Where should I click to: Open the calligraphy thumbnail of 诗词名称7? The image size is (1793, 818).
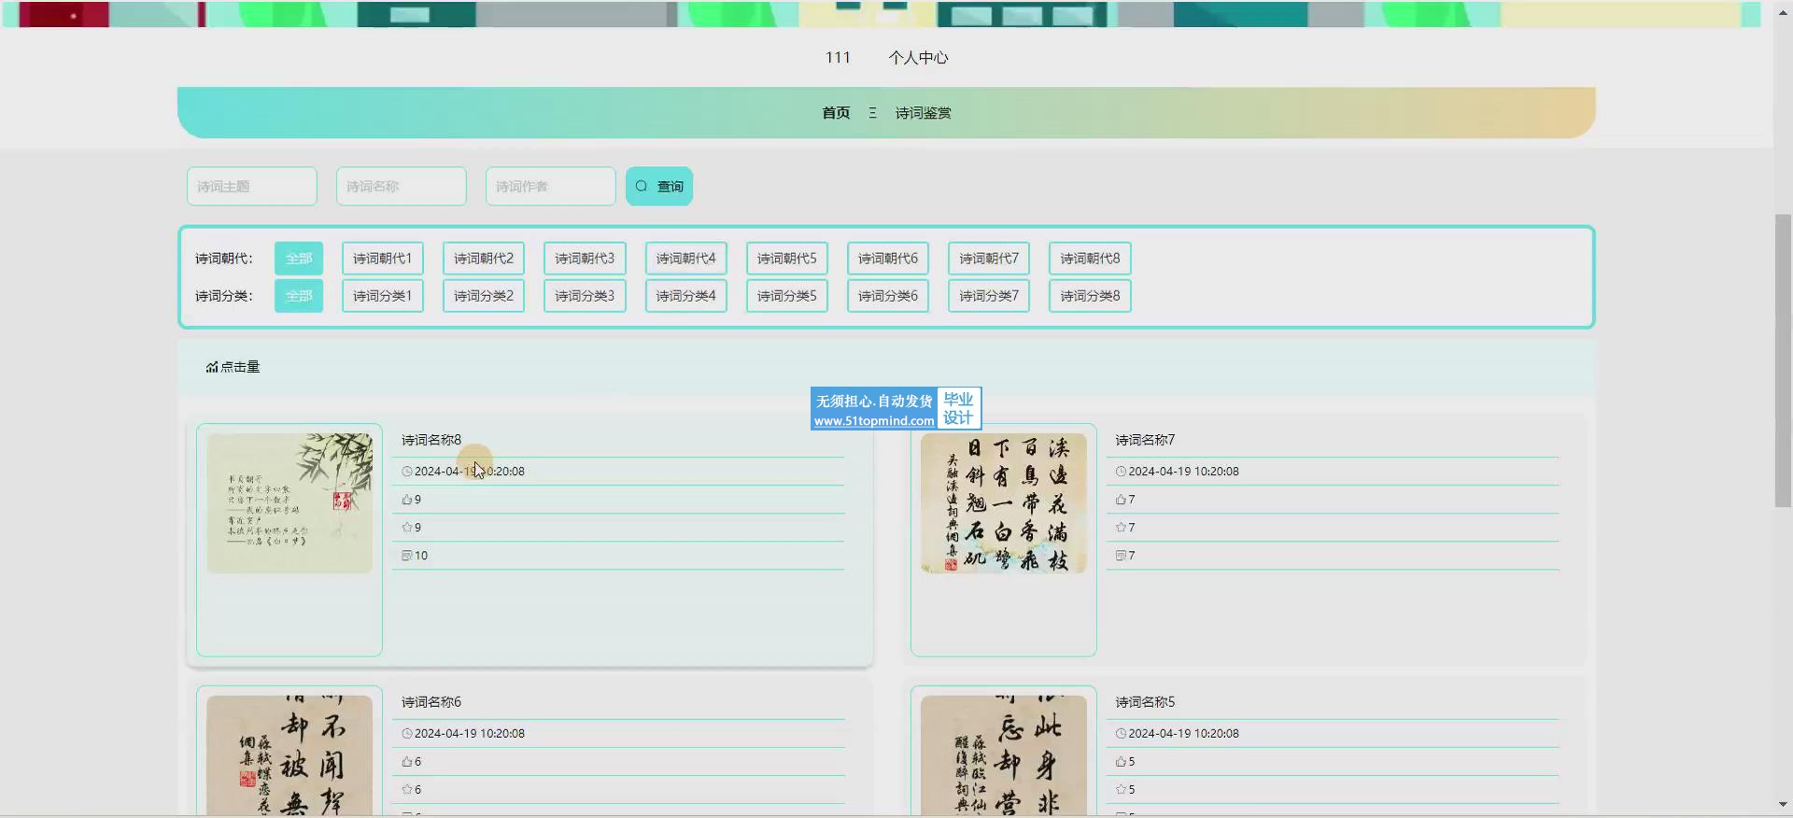(x=1004, y=503)
